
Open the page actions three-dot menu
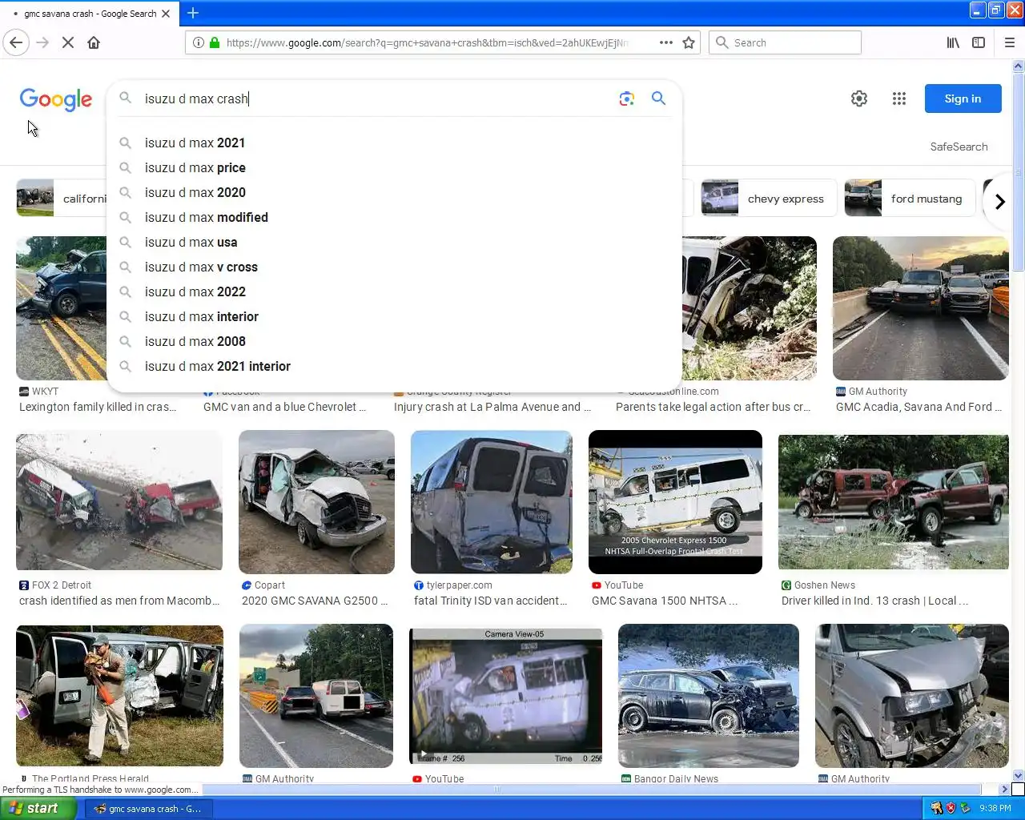pos(666,42)
